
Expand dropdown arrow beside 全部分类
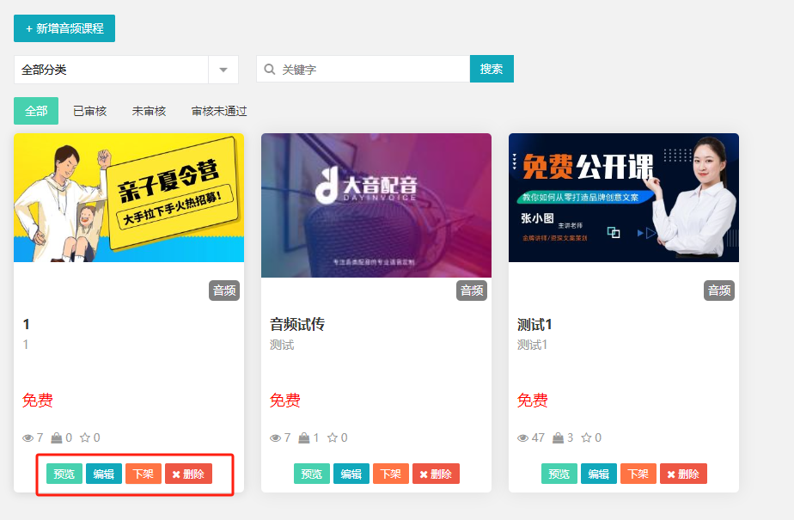(x=223, y=70)
